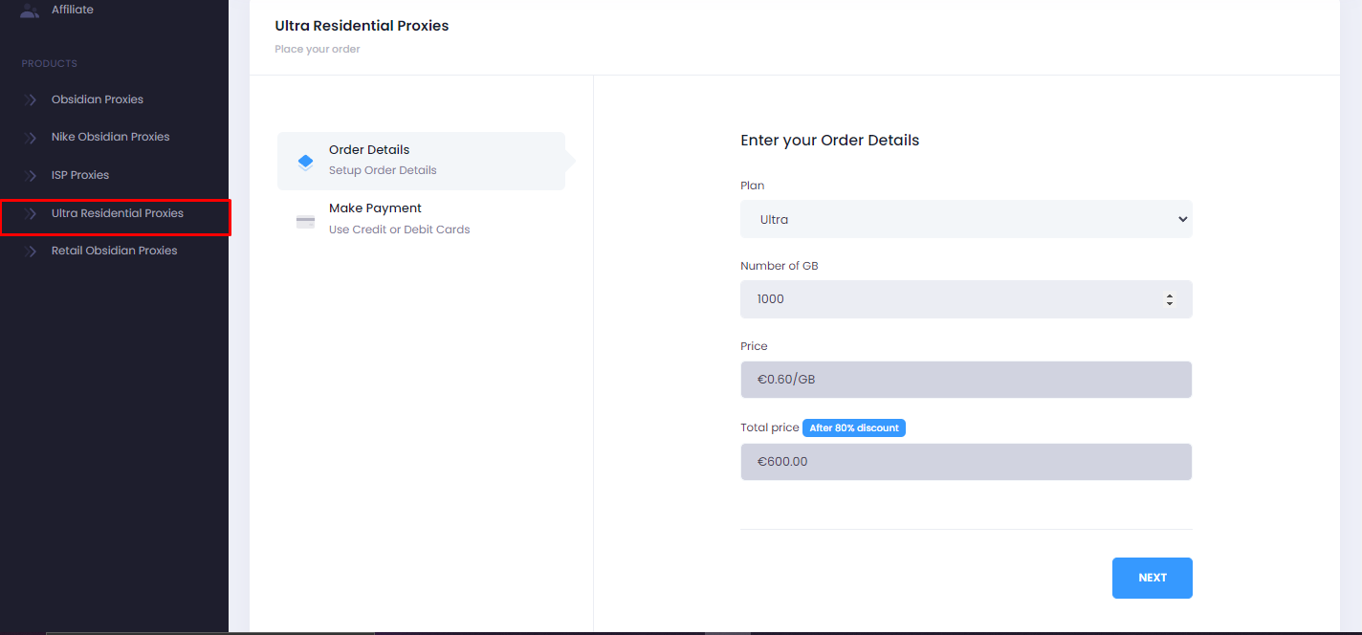The width and height of the screenshot is (1362, 635).
Task: Click the credit card icon for Make Payment
Action: (305, 221)
